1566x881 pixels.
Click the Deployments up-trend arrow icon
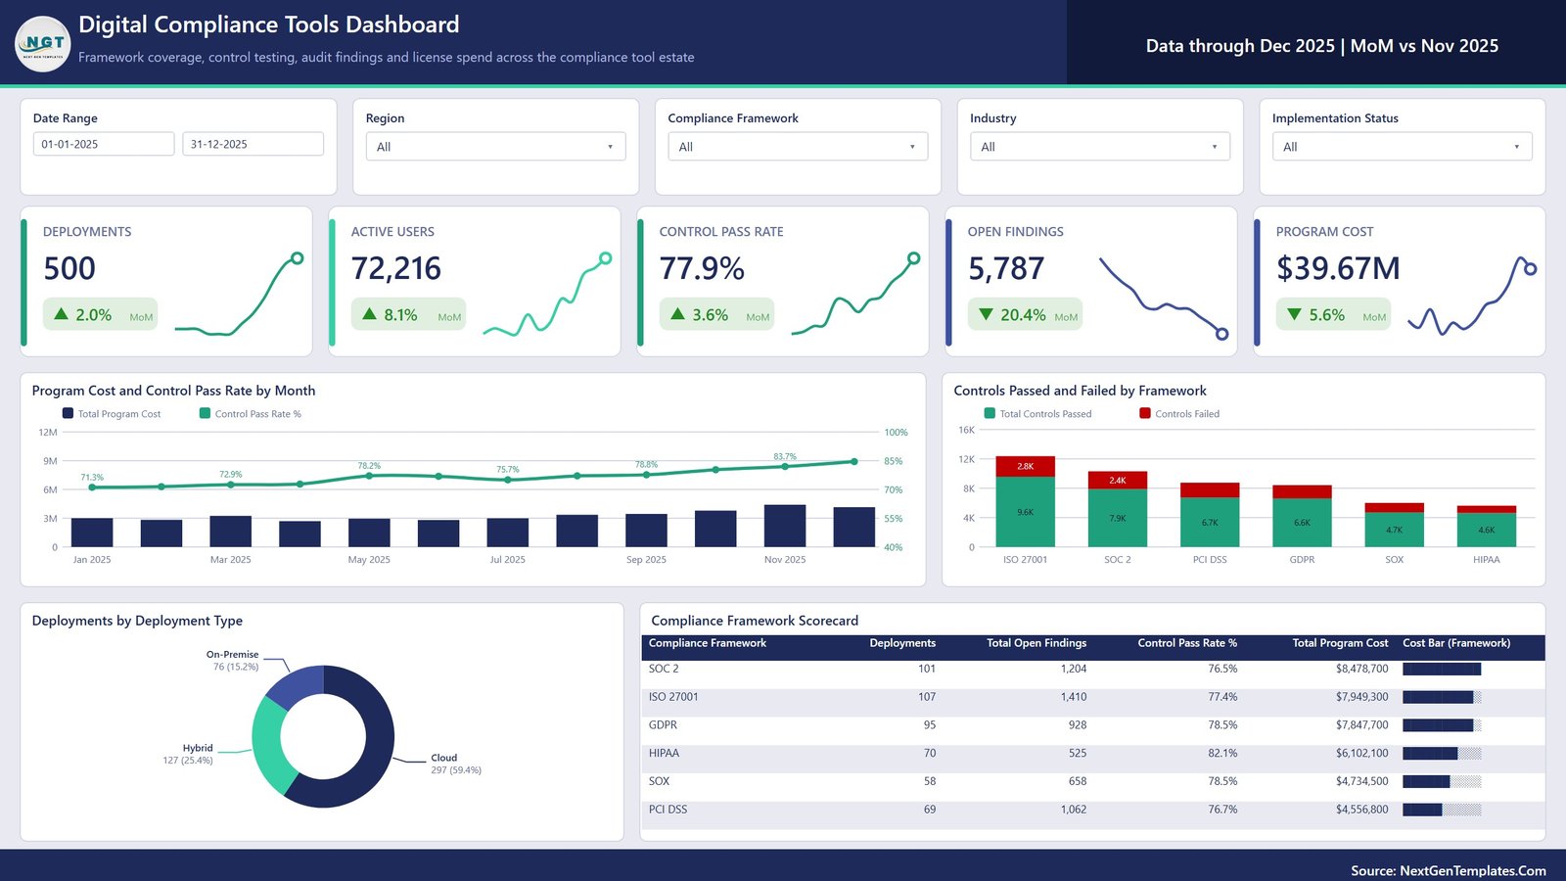[62, 314]
